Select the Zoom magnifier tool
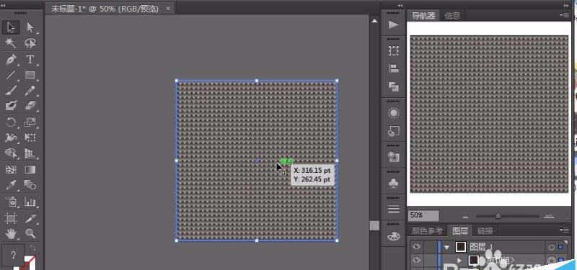This screenshot has width=577, height=270. [x=30, y=233]
